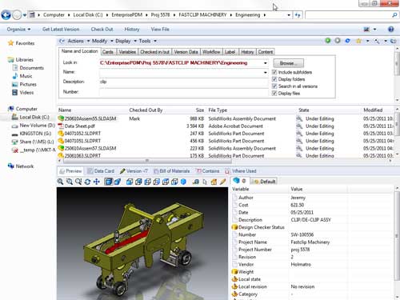Uncheck Search in all versions option
The height and width of the screenshot is (300, 400).
(x=274, y=86)
